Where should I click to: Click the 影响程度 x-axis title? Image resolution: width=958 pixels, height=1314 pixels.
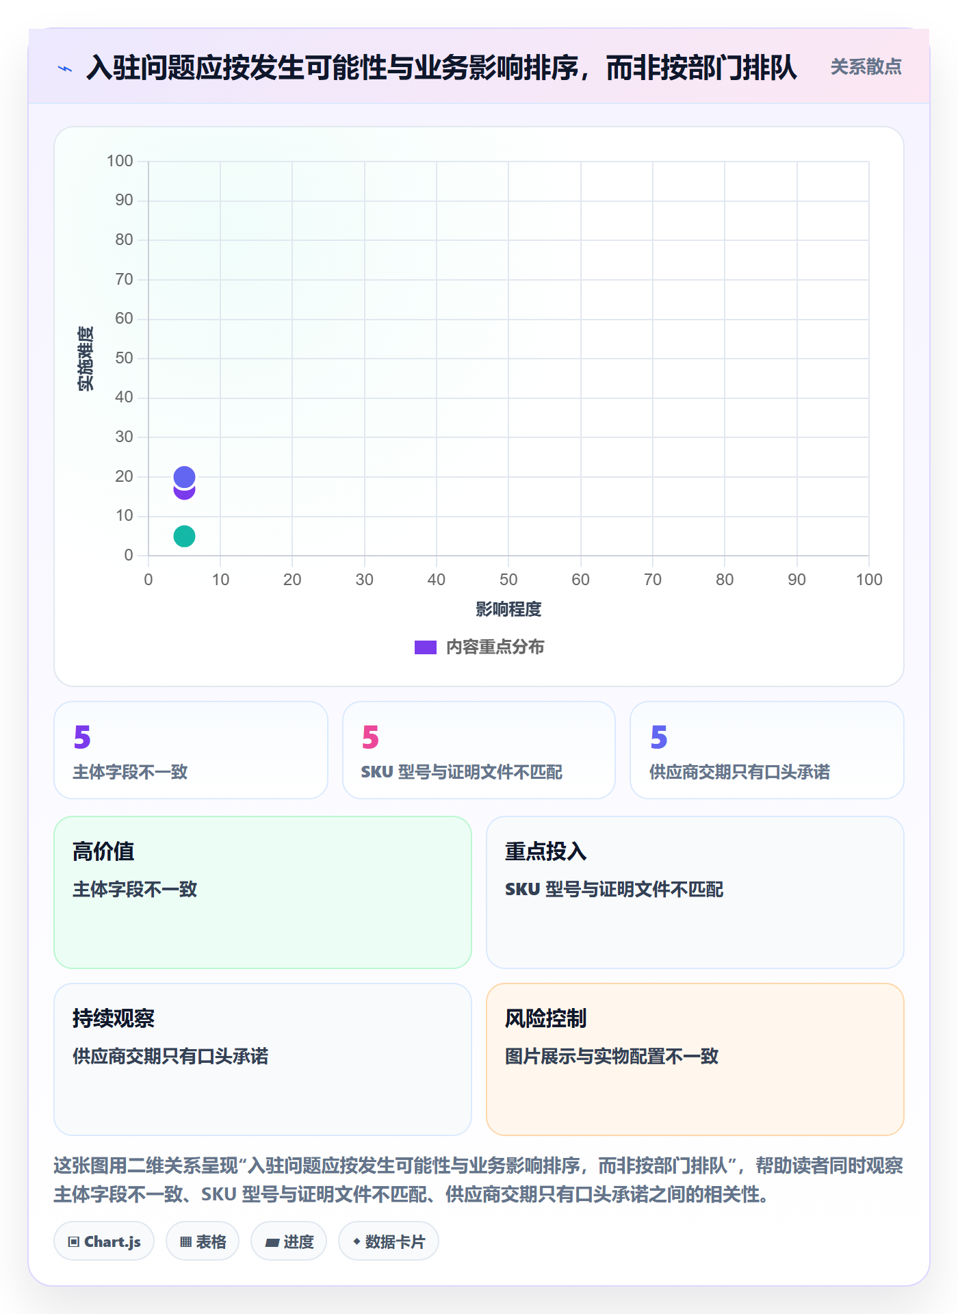point(508,609)
